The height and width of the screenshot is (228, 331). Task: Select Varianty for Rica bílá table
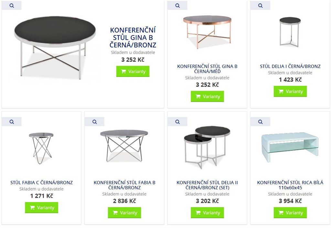tap(290, 212)
